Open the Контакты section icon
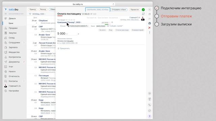 pos(6,81)
